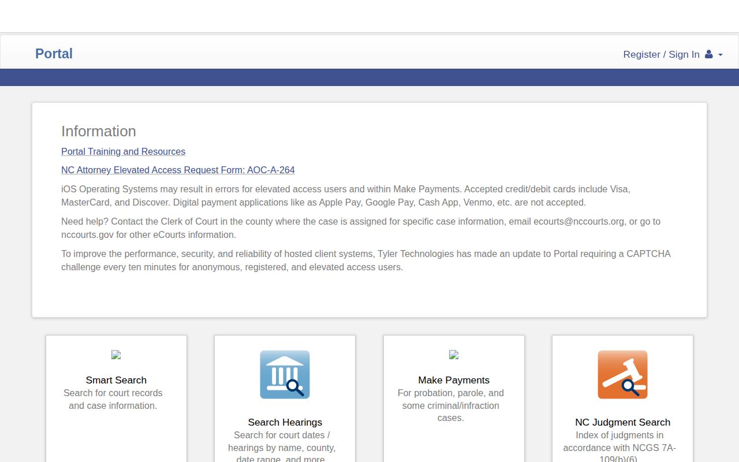
Task: Click the Search Hearings courthouse icon
Action: [x=285, y=374]
